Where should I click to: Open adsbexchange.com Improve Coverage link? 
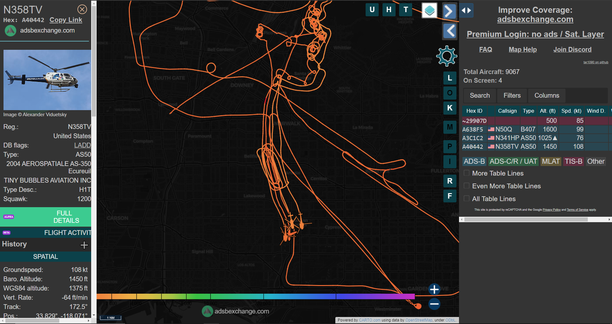535,19
